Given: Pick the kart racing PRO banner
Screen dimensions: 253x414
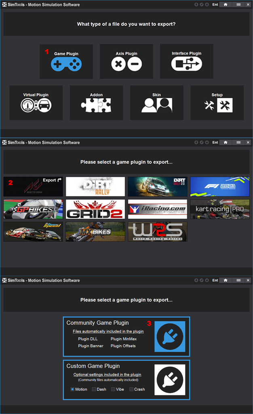Looking at the screenshot, I should click(x=220, y=209).
